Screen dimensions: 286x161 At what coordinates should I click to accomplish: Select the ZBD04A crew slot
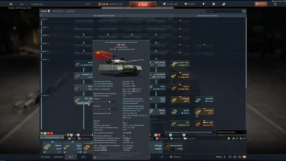click(x=52, y=147)
